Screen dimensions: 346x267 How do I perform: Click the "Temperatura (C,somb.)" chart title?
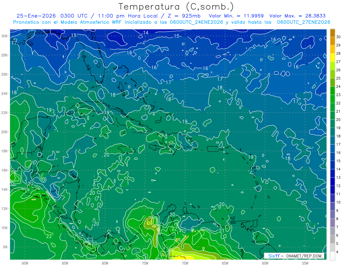(x=176, y=7)
